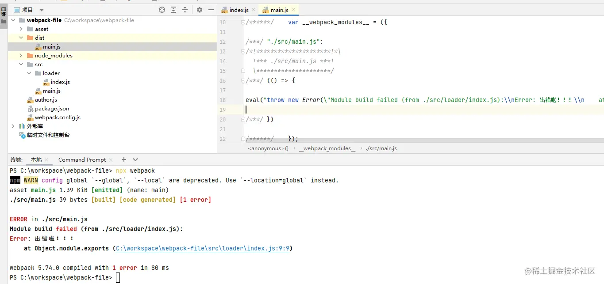
Task: Switch to Command Prompt terminal tab
Action: coord(82,160)
